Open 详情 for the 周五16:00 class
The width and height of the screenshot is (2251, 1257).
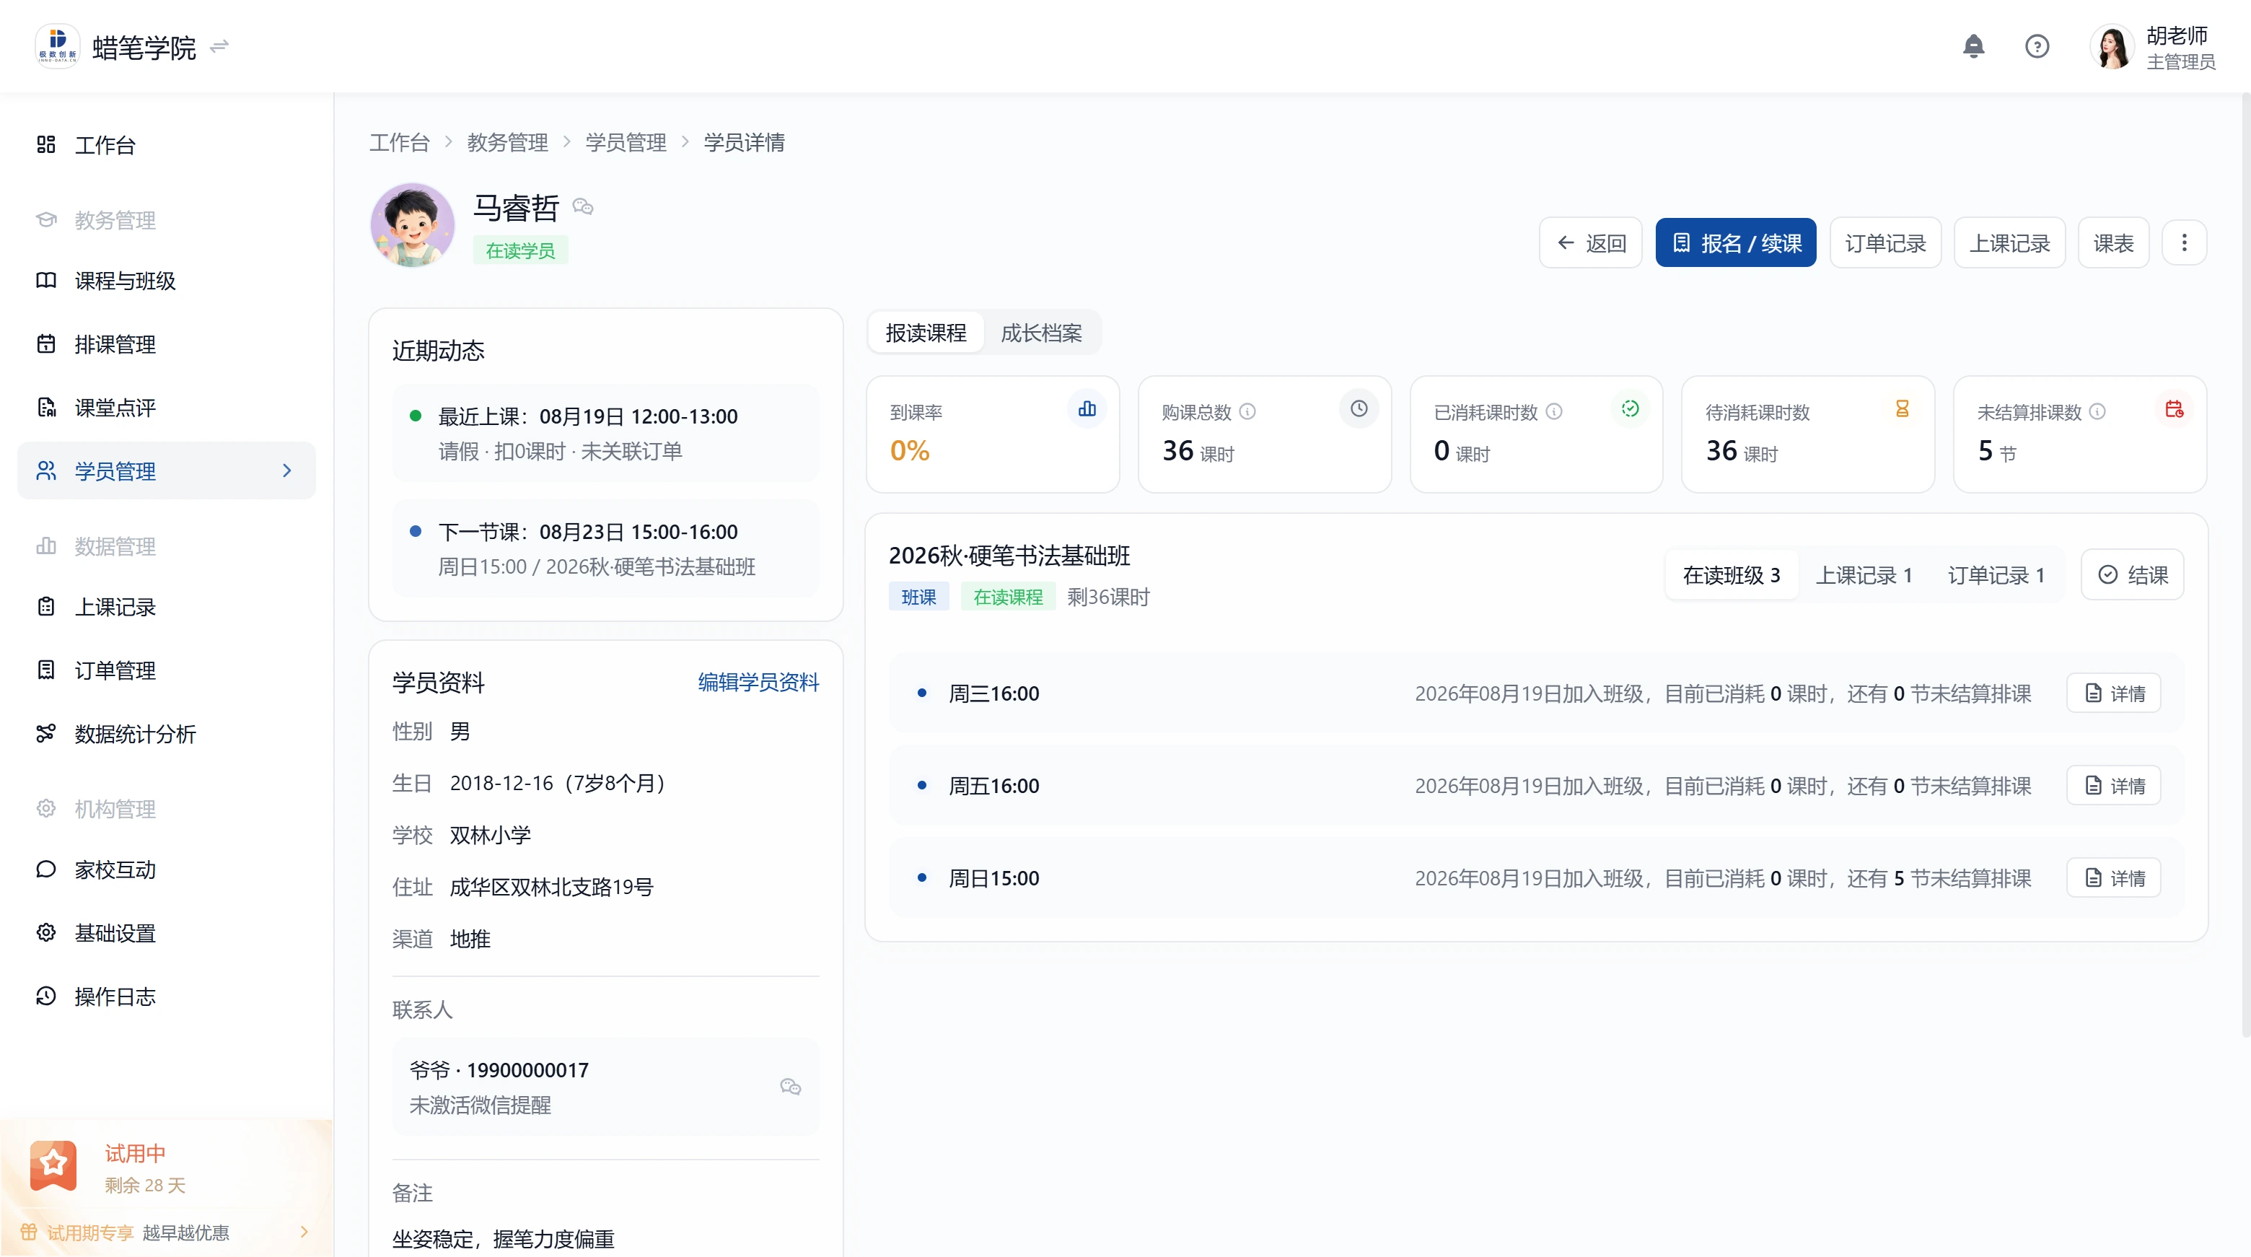coord(2114,786)
